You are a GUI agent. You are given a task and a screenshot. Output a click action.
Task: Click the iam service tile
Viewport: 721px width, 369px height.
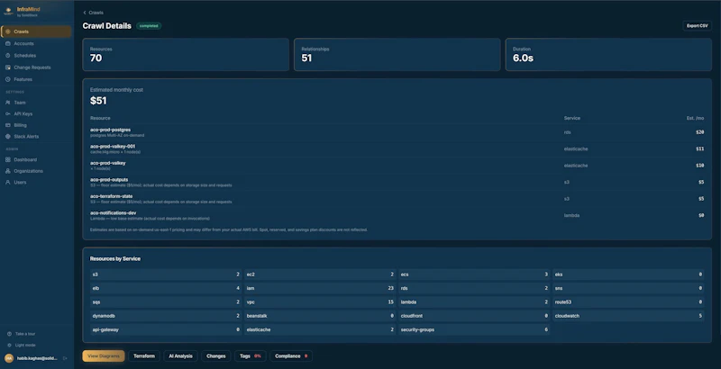(x=320, y=288)
